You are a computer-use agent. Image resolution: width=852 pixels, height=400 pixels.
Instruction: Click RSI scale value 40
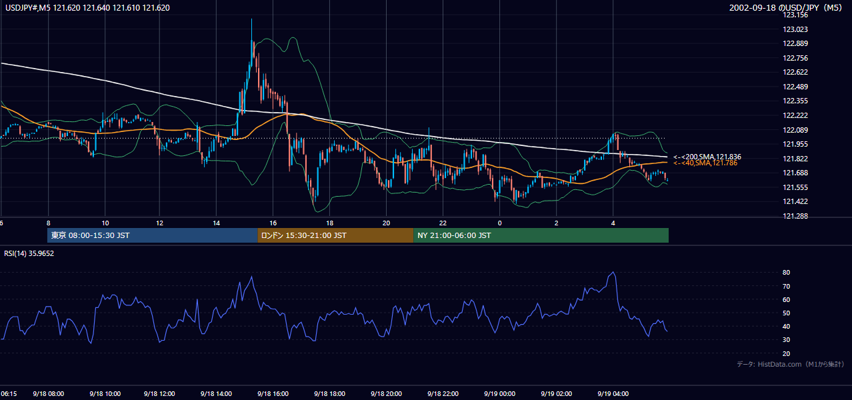coord(786,327)
